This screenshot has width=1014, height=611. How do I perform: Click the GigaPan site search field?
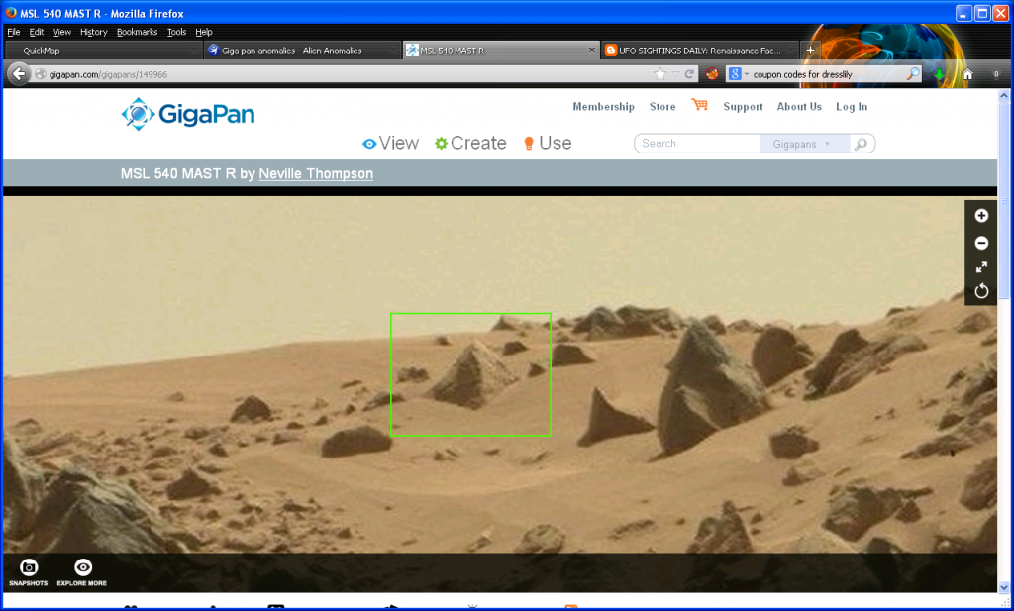click(698, 144)
